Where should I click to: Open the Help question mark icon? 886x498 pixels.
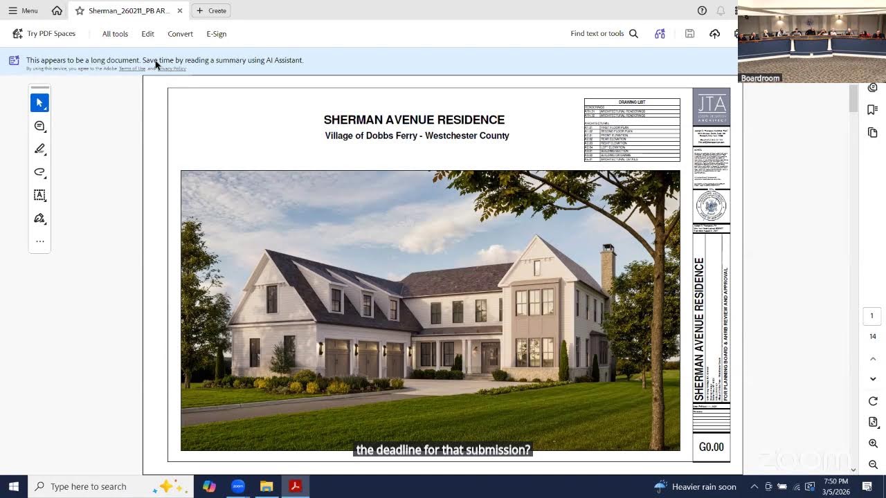[x=702, y=10]
